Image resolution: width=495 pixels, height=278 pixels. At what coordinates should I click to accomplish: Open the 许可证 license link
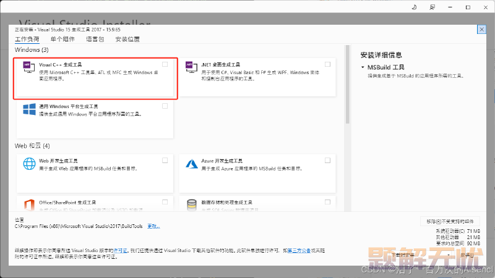click(x=120, y=251)
